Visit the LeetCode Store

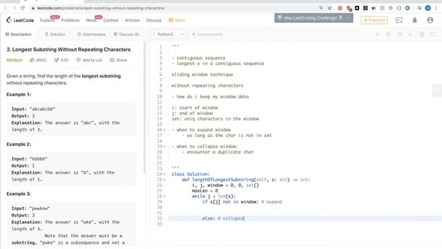pyautogui.click(x=177, y=20)
